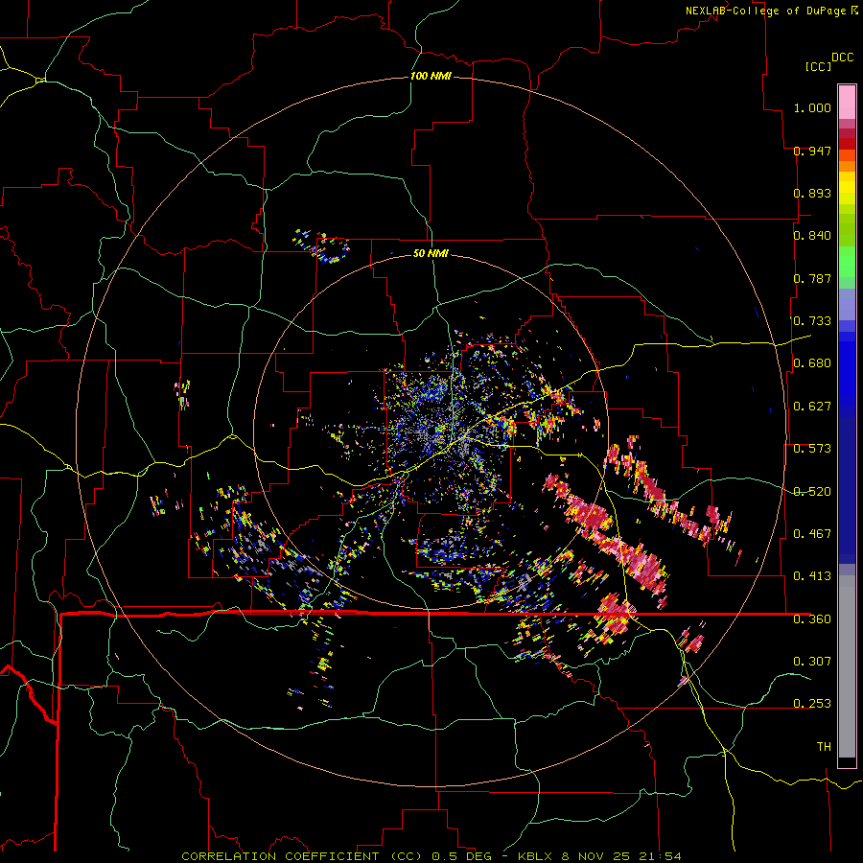Click the 0.680 scale value
The image size is (863, 863).
(x=812, y=363)
